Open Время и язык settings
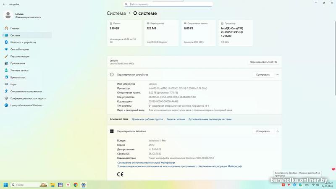This screenshot has width=336, height=189. coord(27,77)
